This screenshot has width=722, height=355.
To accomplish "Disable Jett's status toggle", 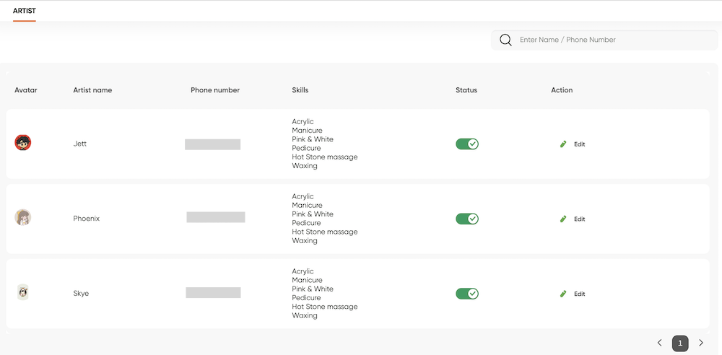I will click(467, 144).
